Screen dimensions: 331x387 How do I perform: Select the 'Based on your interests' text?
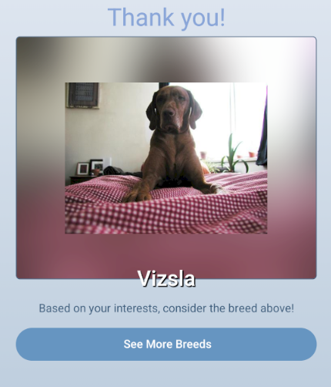166,308
